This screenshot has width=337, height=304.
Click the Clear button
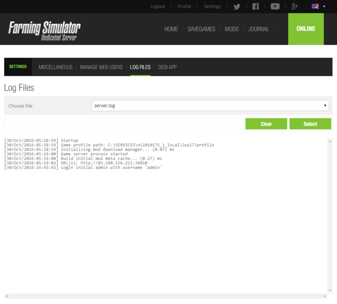(266, 124)
